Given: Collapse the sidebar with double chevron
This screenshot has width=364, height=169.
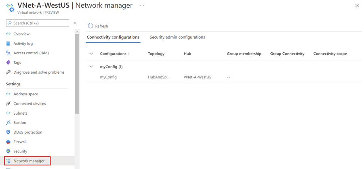Looking at the screenshot, I should click(x=75, y=23).
